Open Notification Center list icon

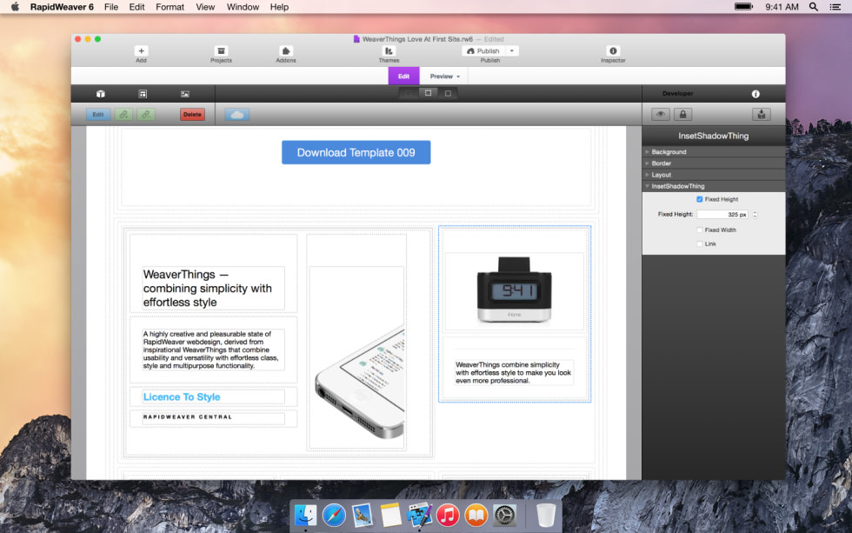click(835, 7)
